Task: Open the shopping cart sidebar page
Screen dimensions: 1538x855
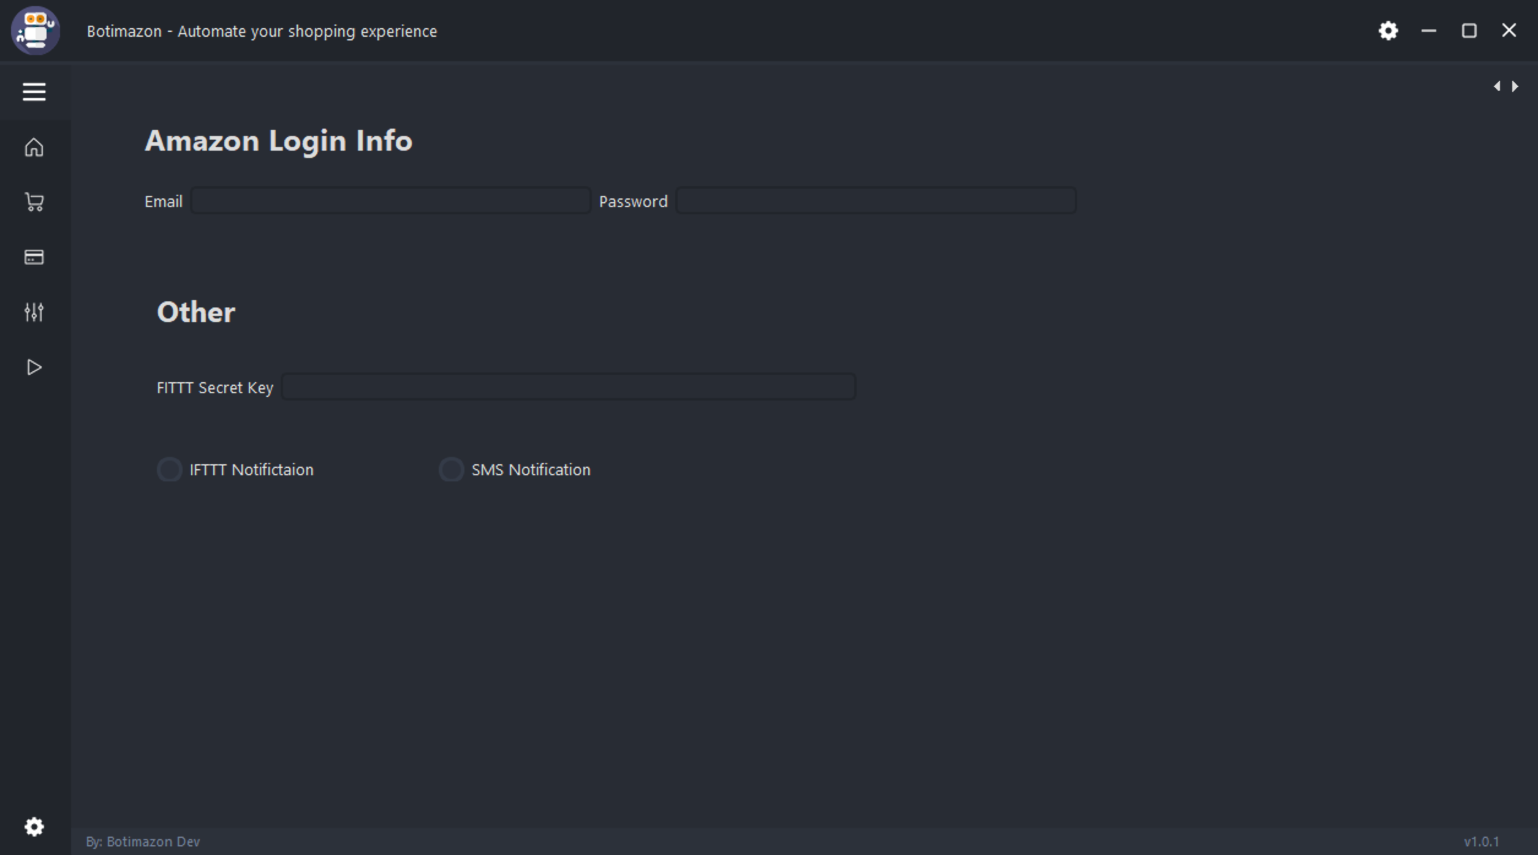Action: [x=34, y=202]
